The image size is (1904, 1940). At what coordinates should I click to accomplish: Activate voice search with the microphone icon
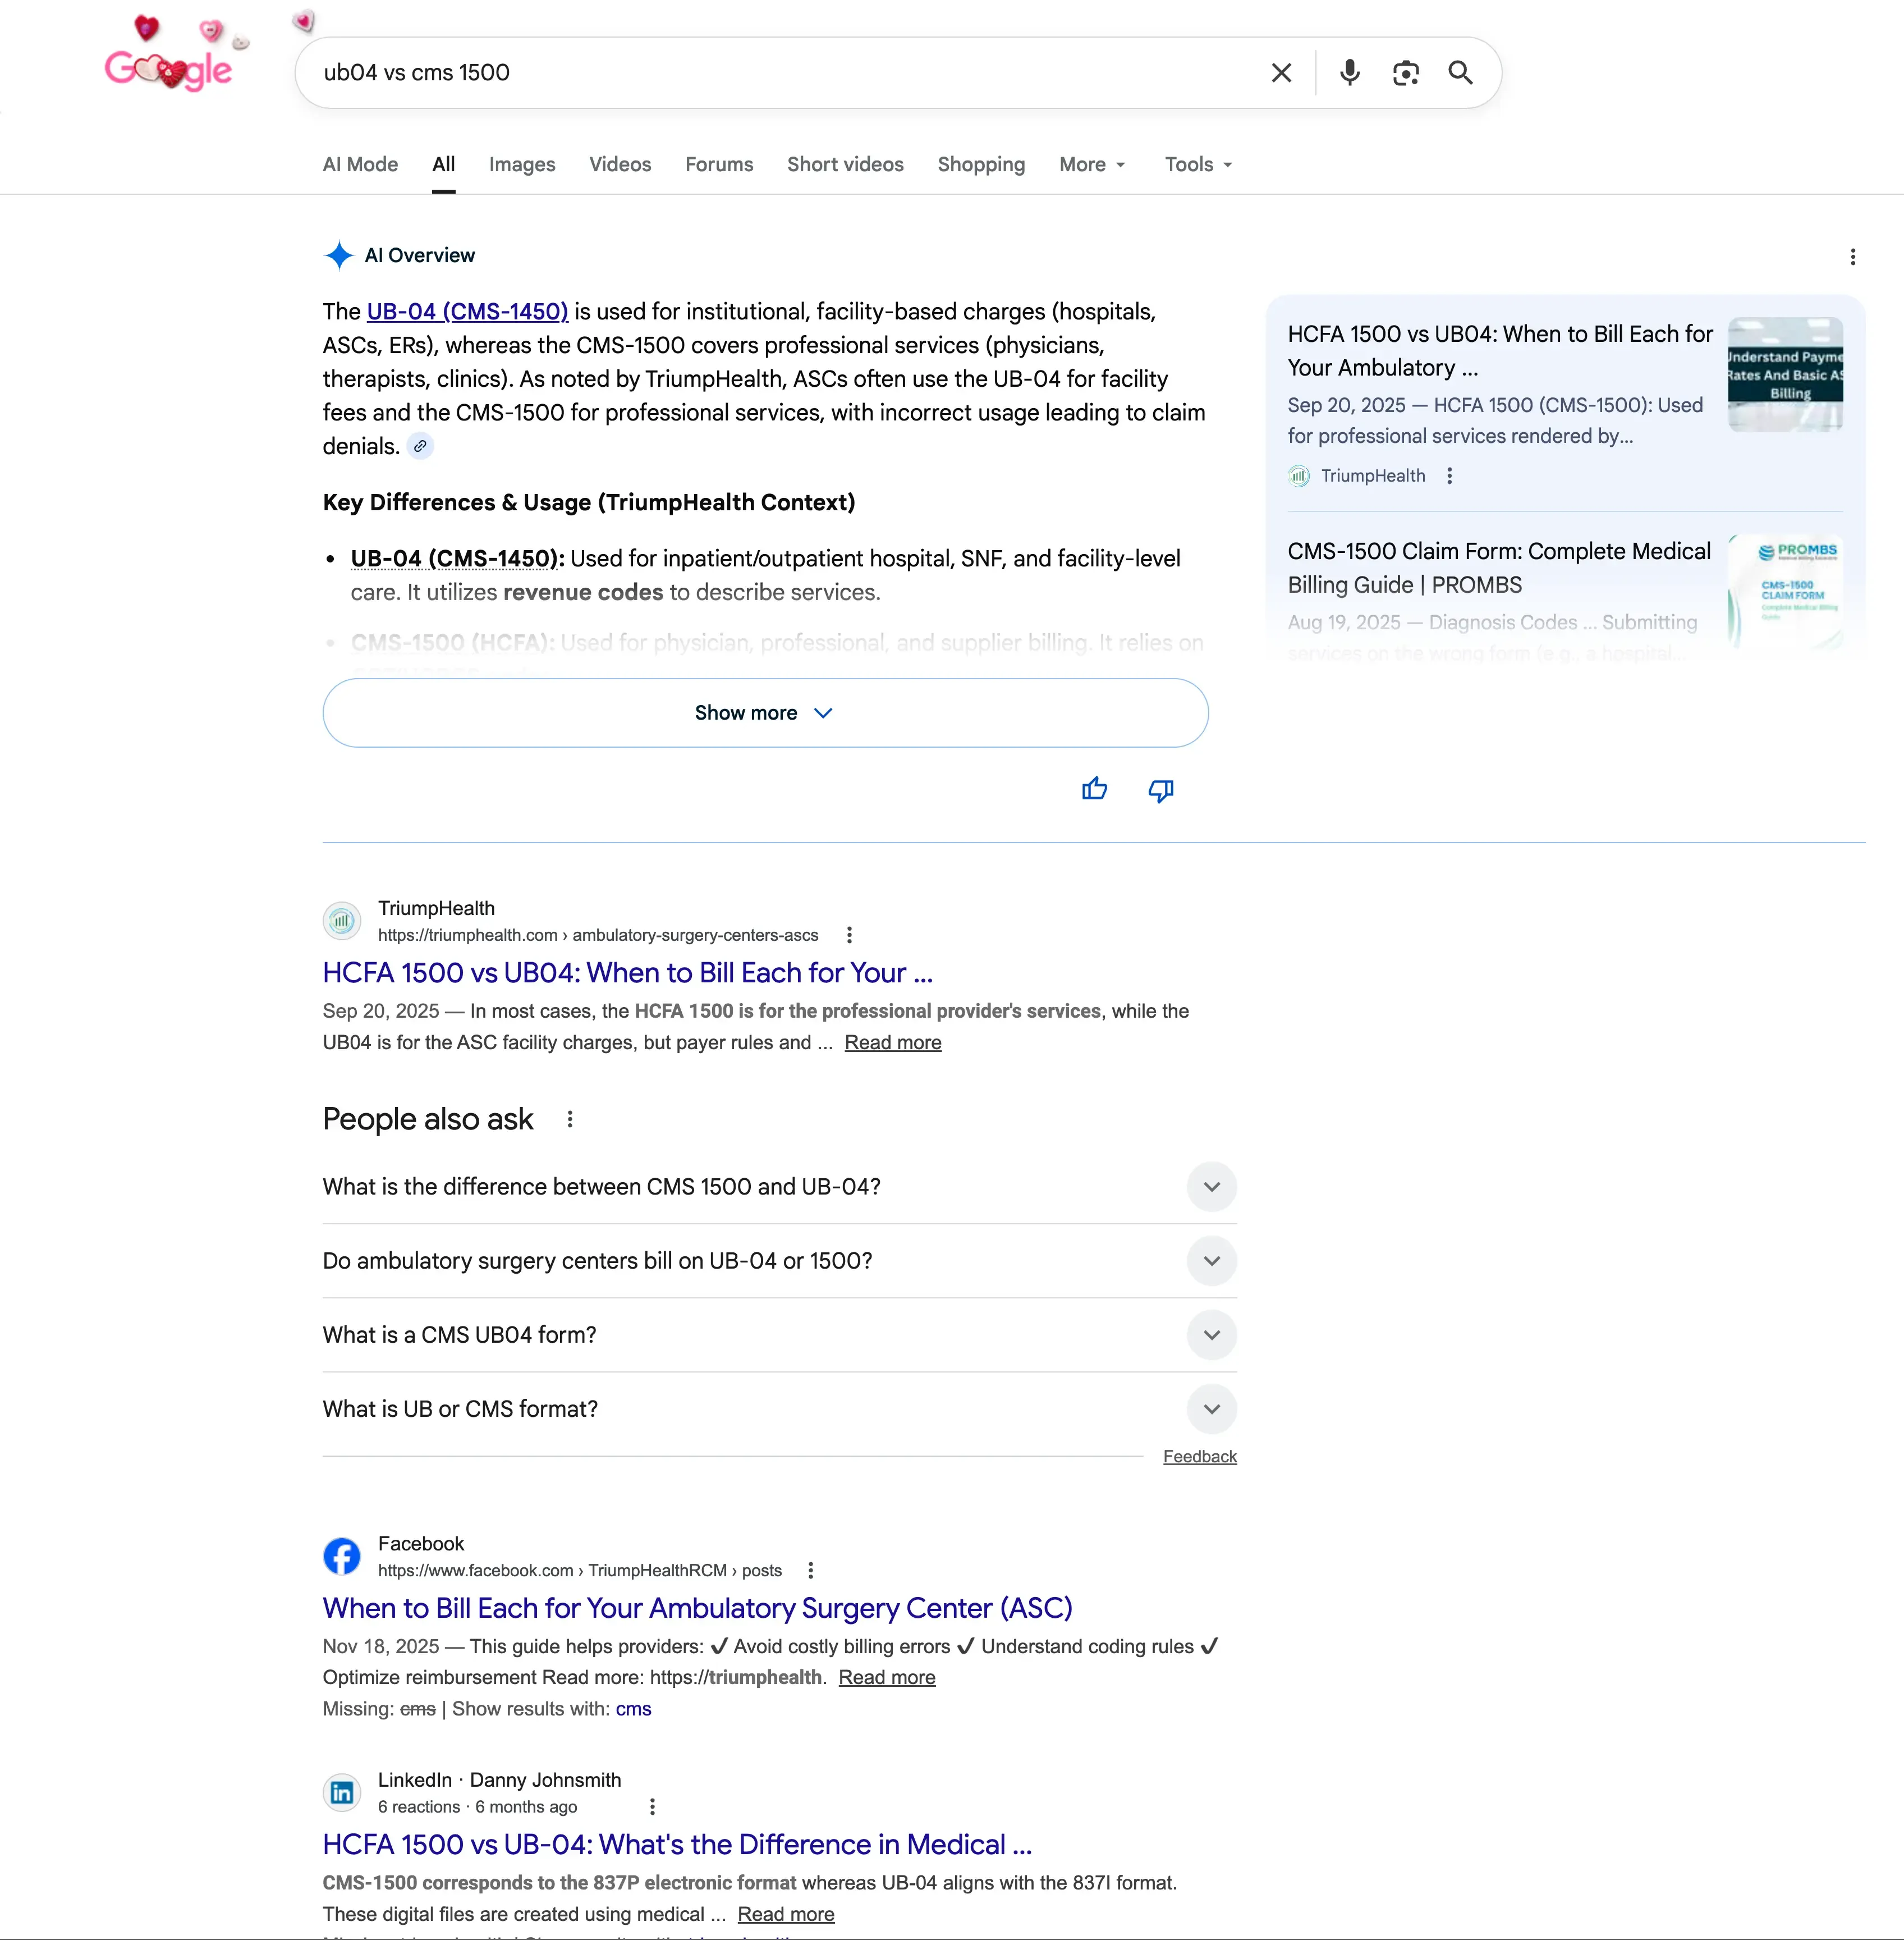1348,73
